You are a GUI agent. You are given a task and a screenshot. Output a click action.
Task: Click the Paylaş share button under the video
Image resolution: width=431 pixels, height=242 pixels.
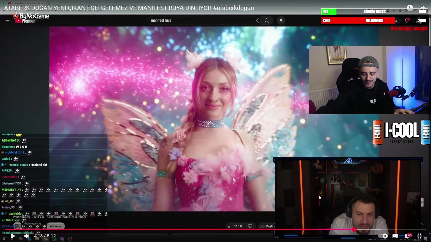[x=267, y=226]
